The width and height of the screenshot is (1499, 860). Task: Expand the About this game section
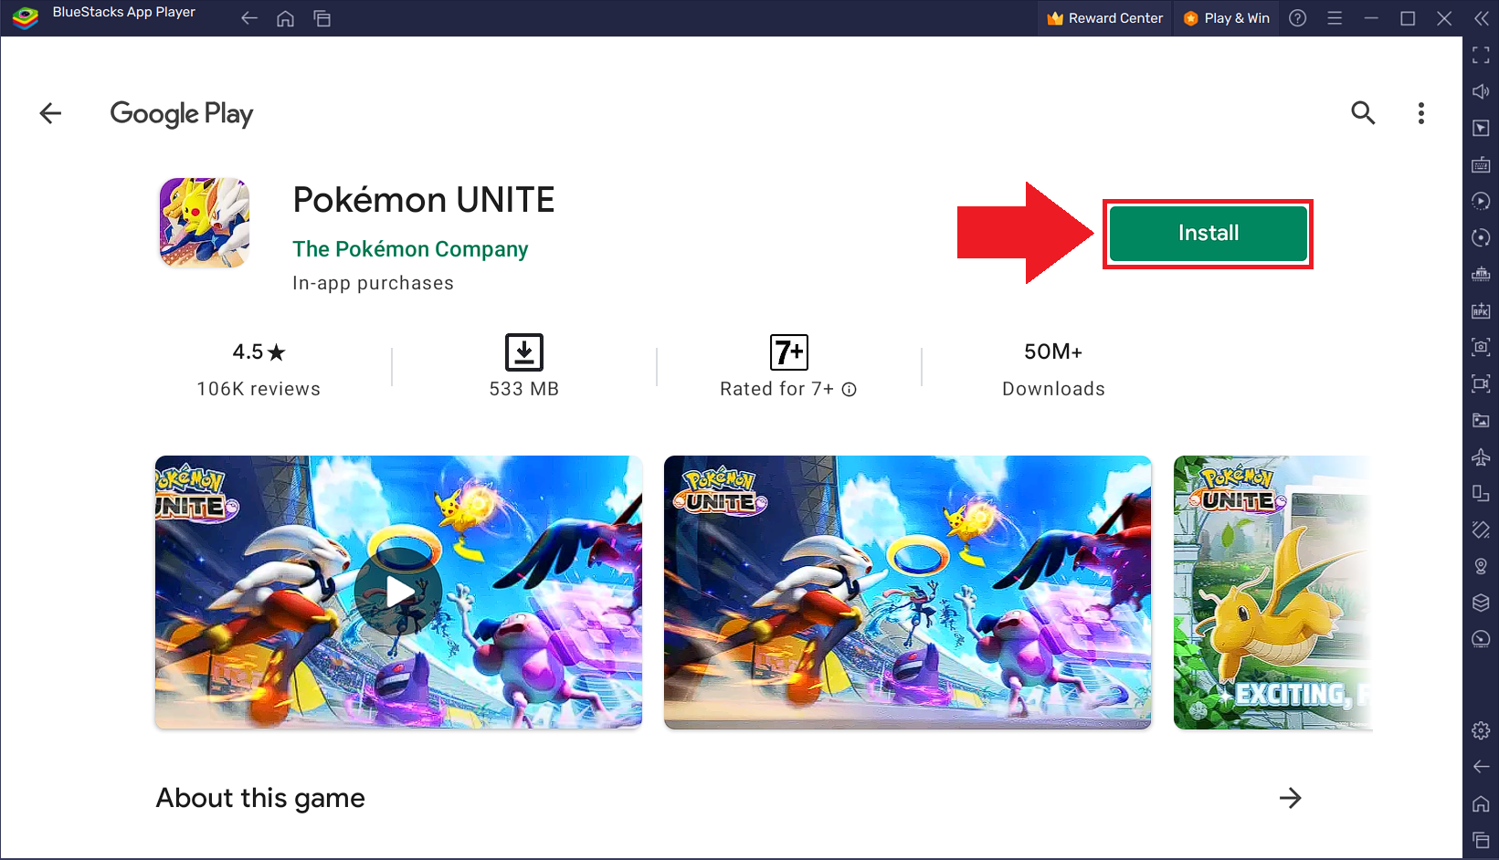click(x=1290, y=798)
